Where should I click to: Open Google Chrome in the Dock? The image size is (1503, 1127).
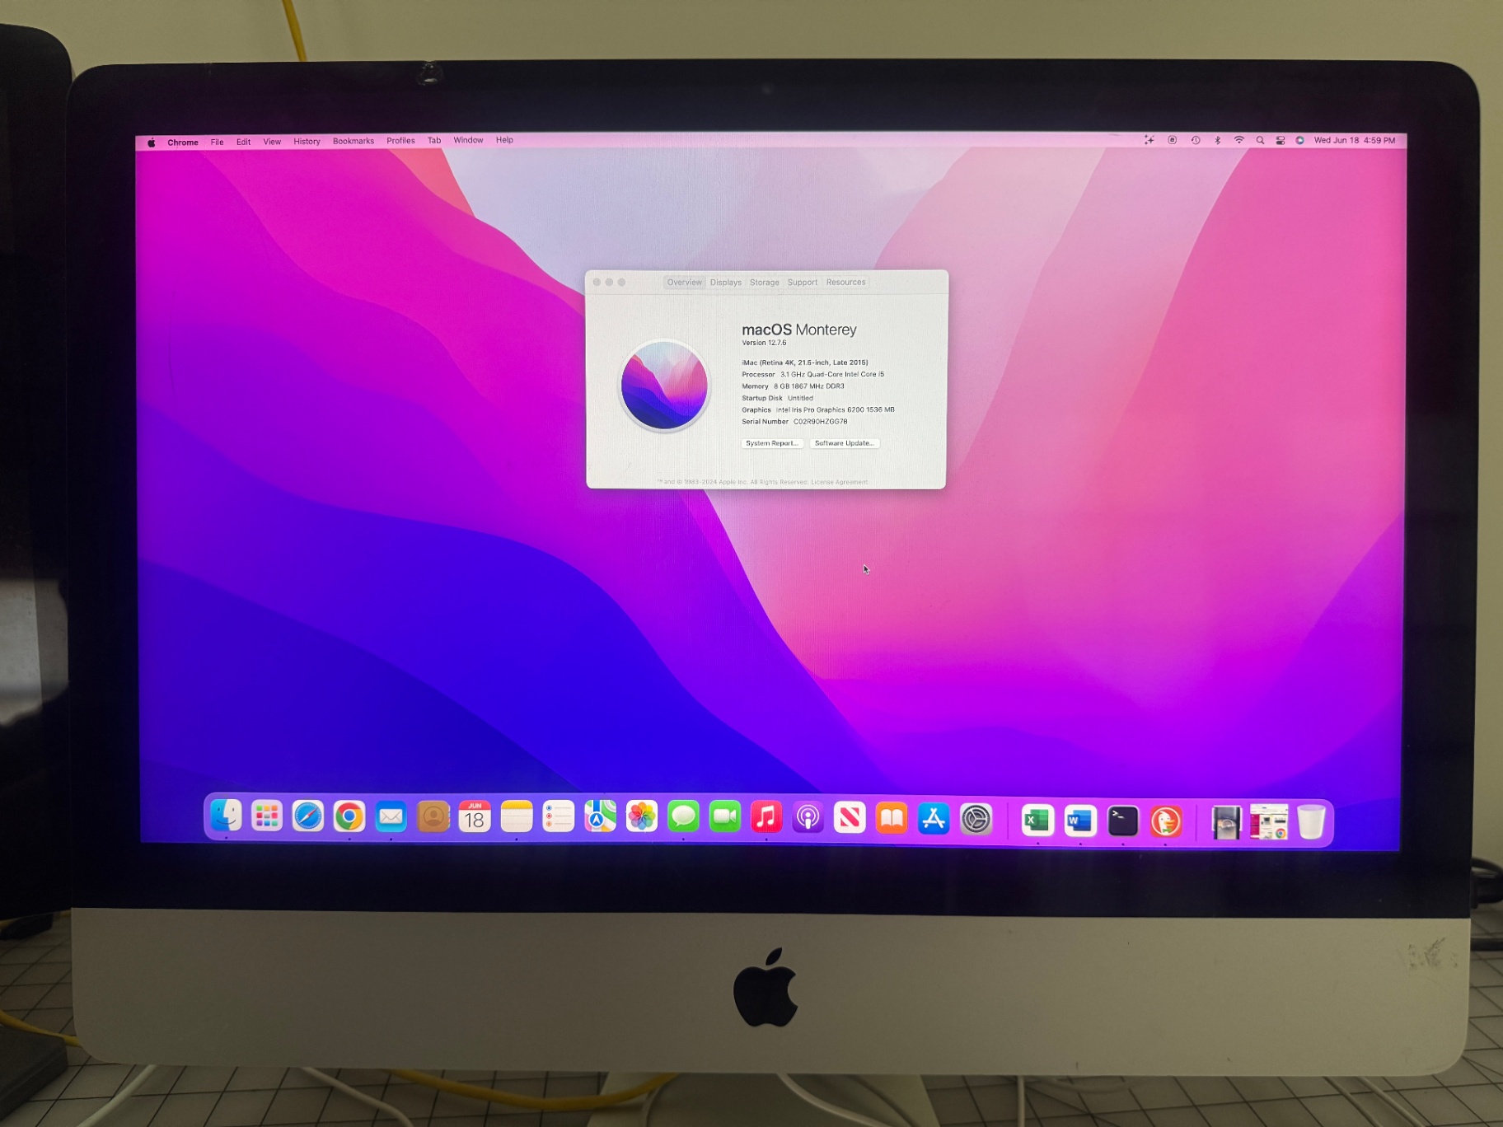click(349, 817)
